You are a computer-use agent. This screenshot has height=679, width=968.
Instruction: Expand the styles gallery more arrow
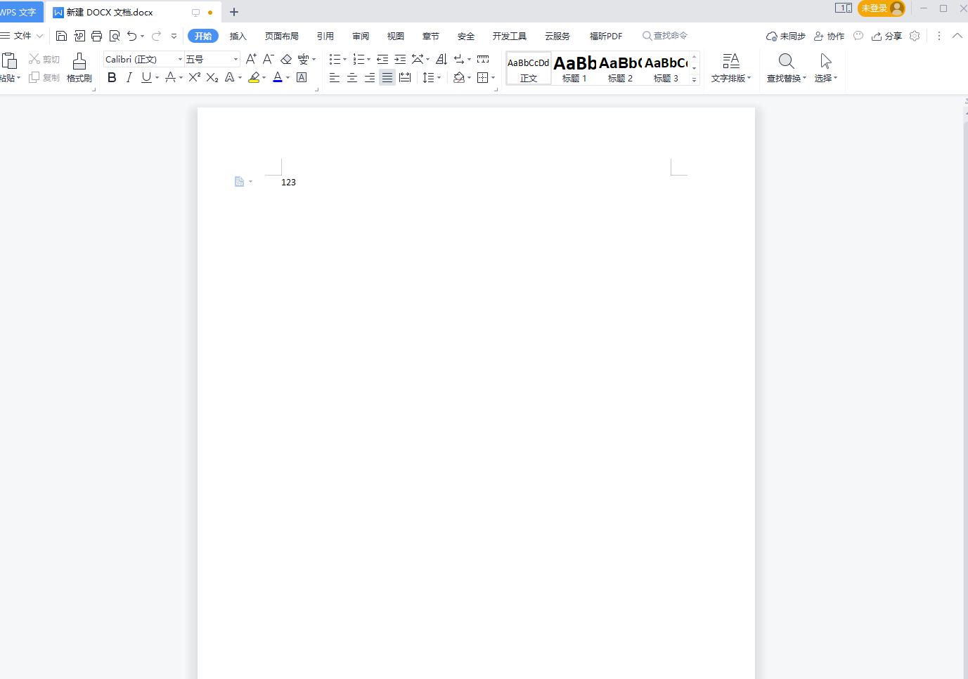(694, 80)
